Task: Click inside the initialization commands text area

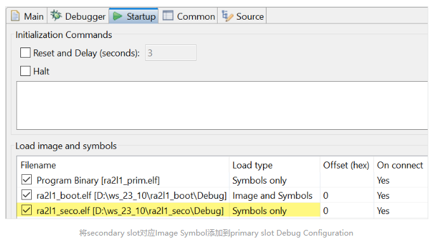Action: pos(222,105)
